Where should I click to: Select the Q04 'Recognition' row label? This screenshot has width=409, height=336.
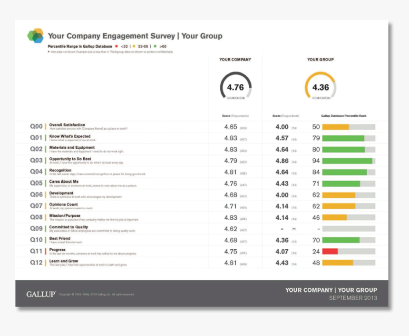[60, 170]
